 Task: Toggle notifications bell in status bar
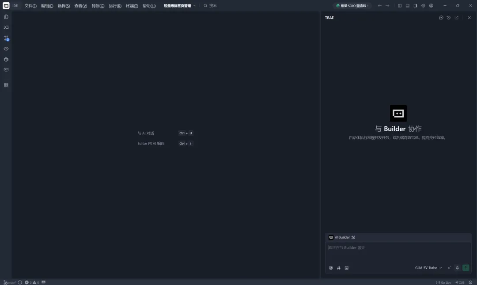coord(470,282)
